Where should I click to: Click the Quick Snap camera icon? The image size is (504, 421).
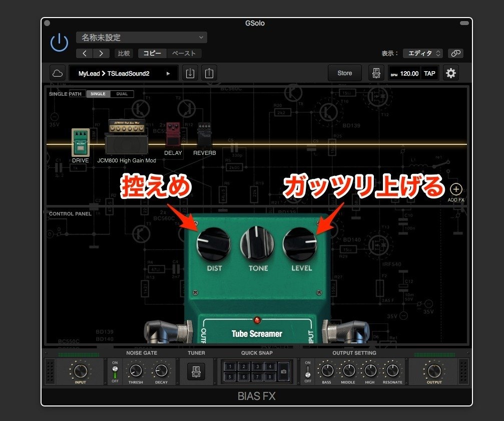283,371
